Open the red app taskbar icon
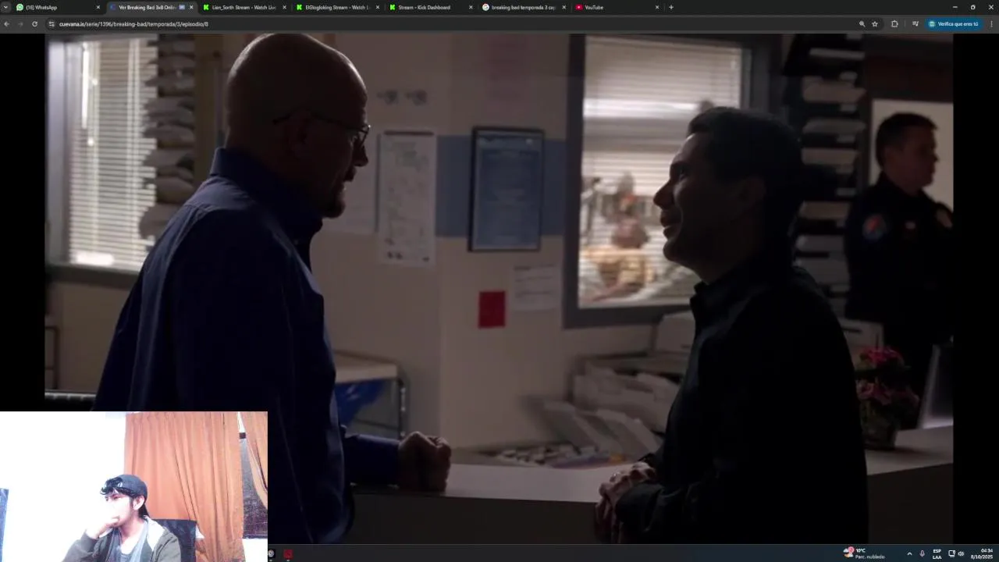Screen dimensions: 999x562 pos(288,553)
